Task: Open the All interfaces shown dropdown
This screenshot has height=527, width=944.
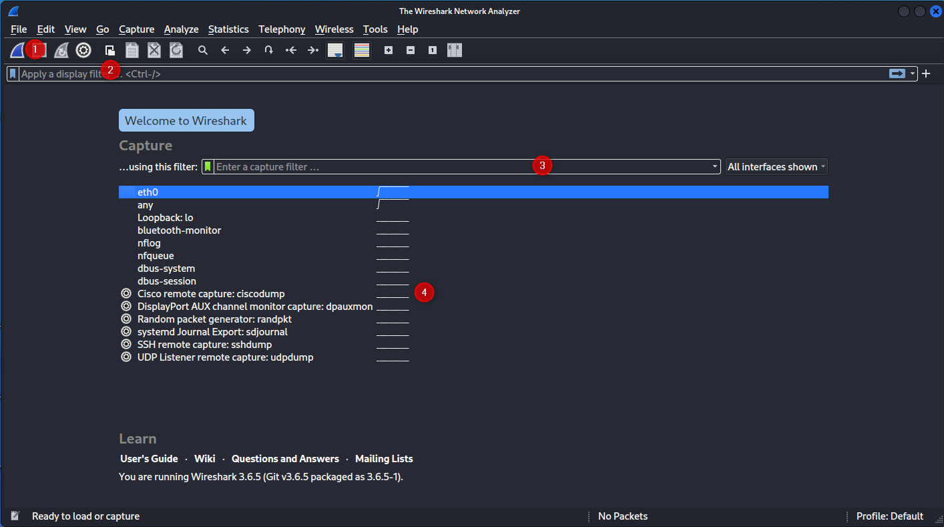Action: 776,167
